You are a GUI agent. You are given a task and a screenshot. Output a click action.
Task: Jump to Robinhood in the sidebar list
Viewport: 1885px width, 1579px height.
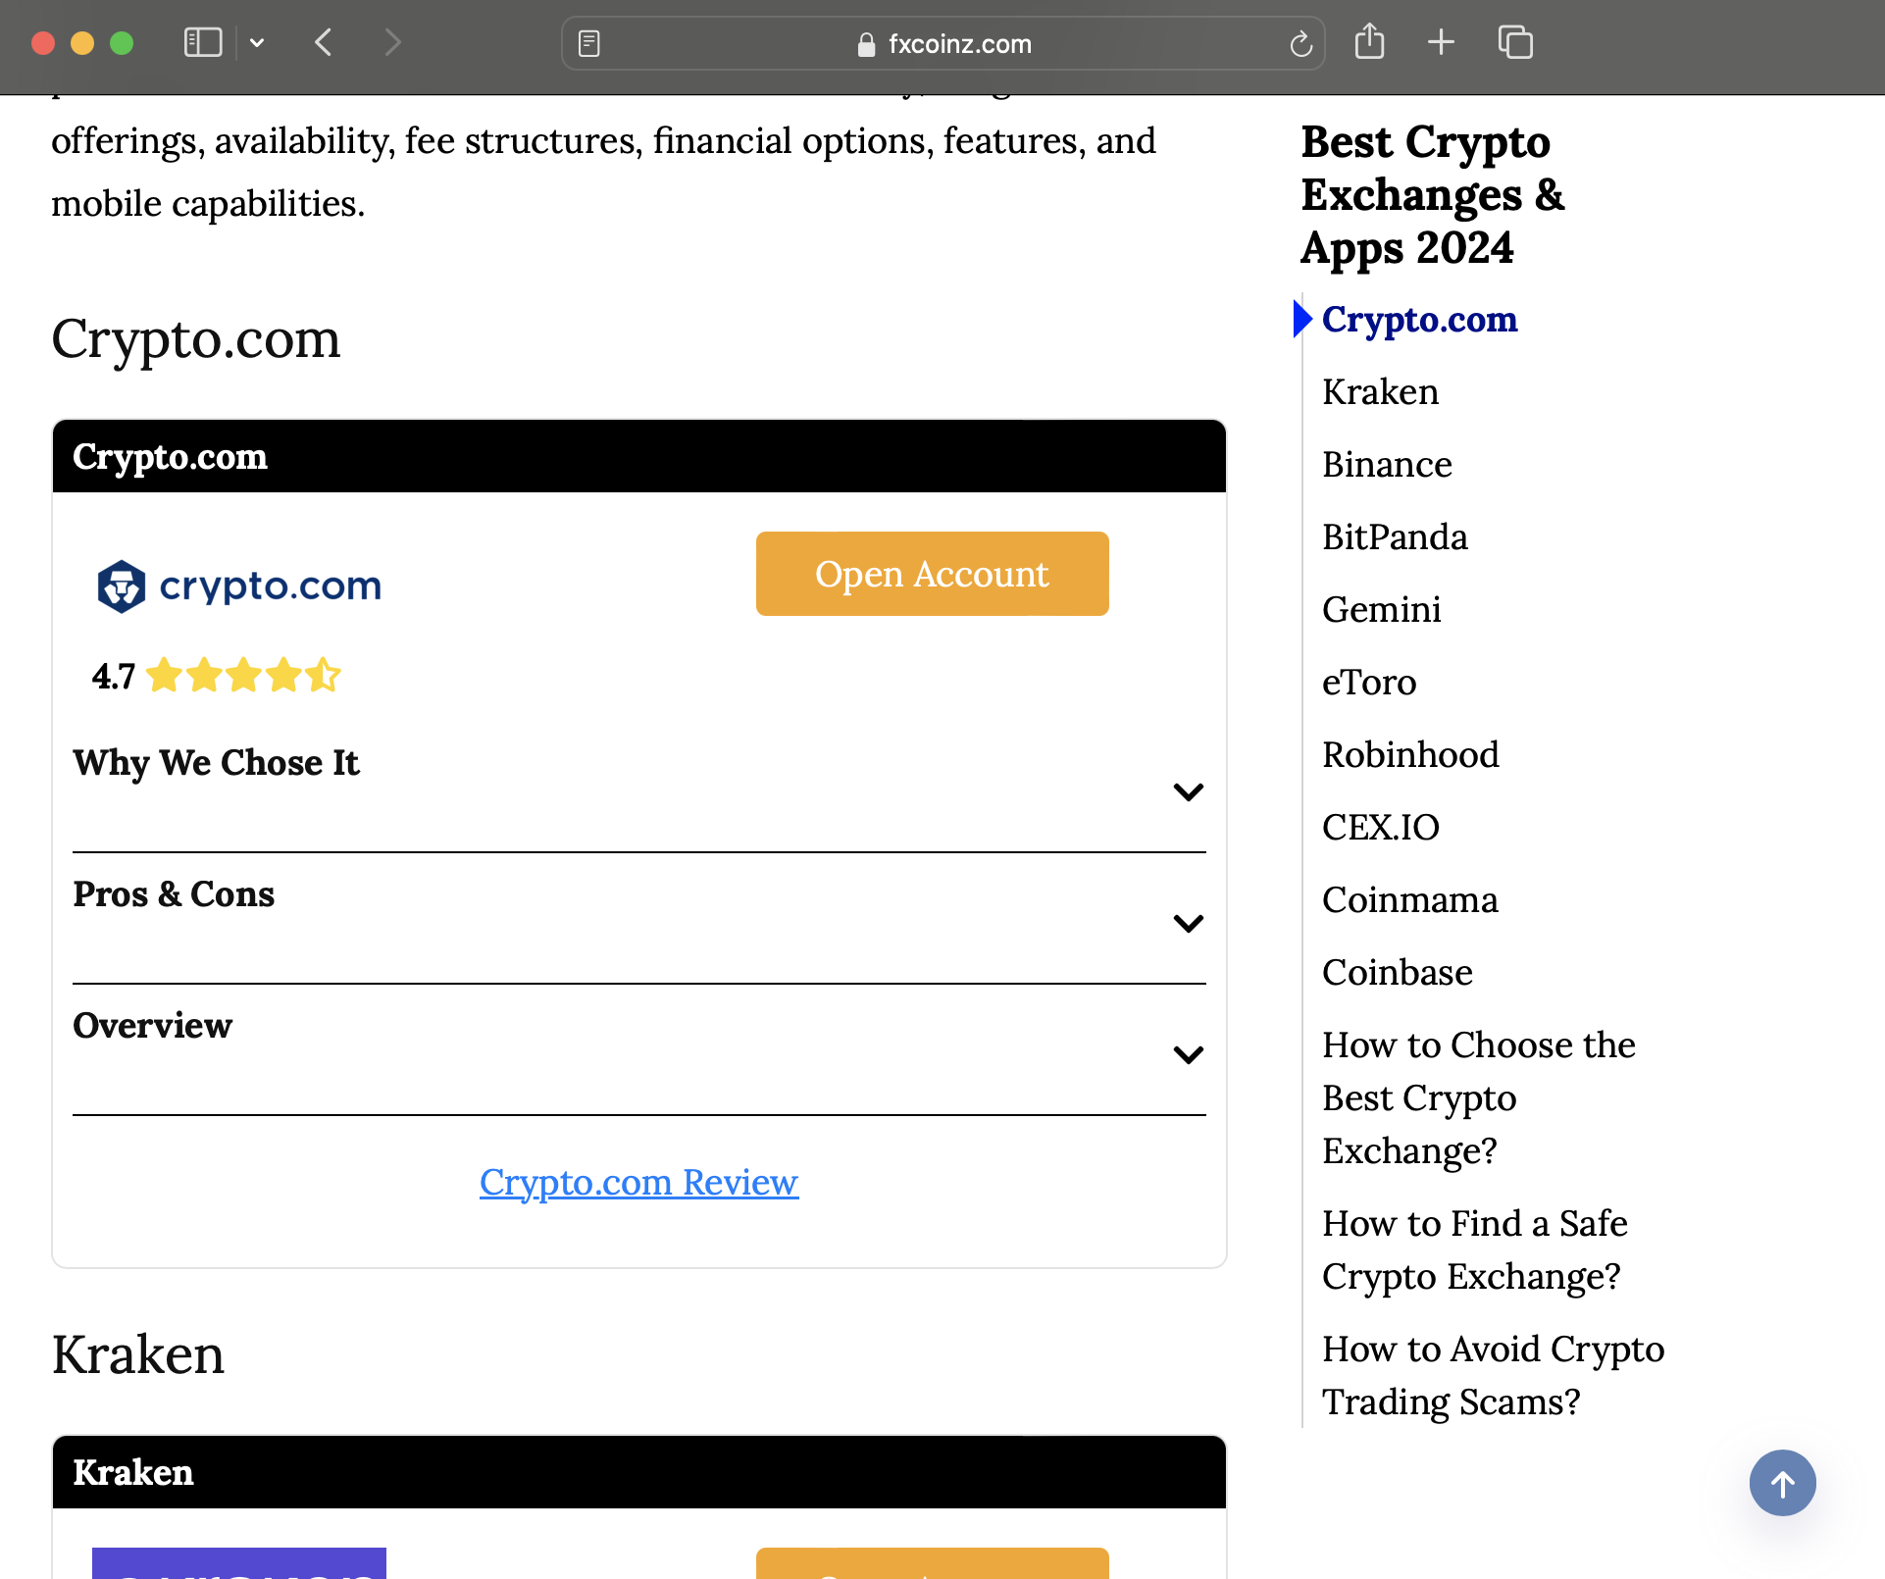[x=1410, y=754]
